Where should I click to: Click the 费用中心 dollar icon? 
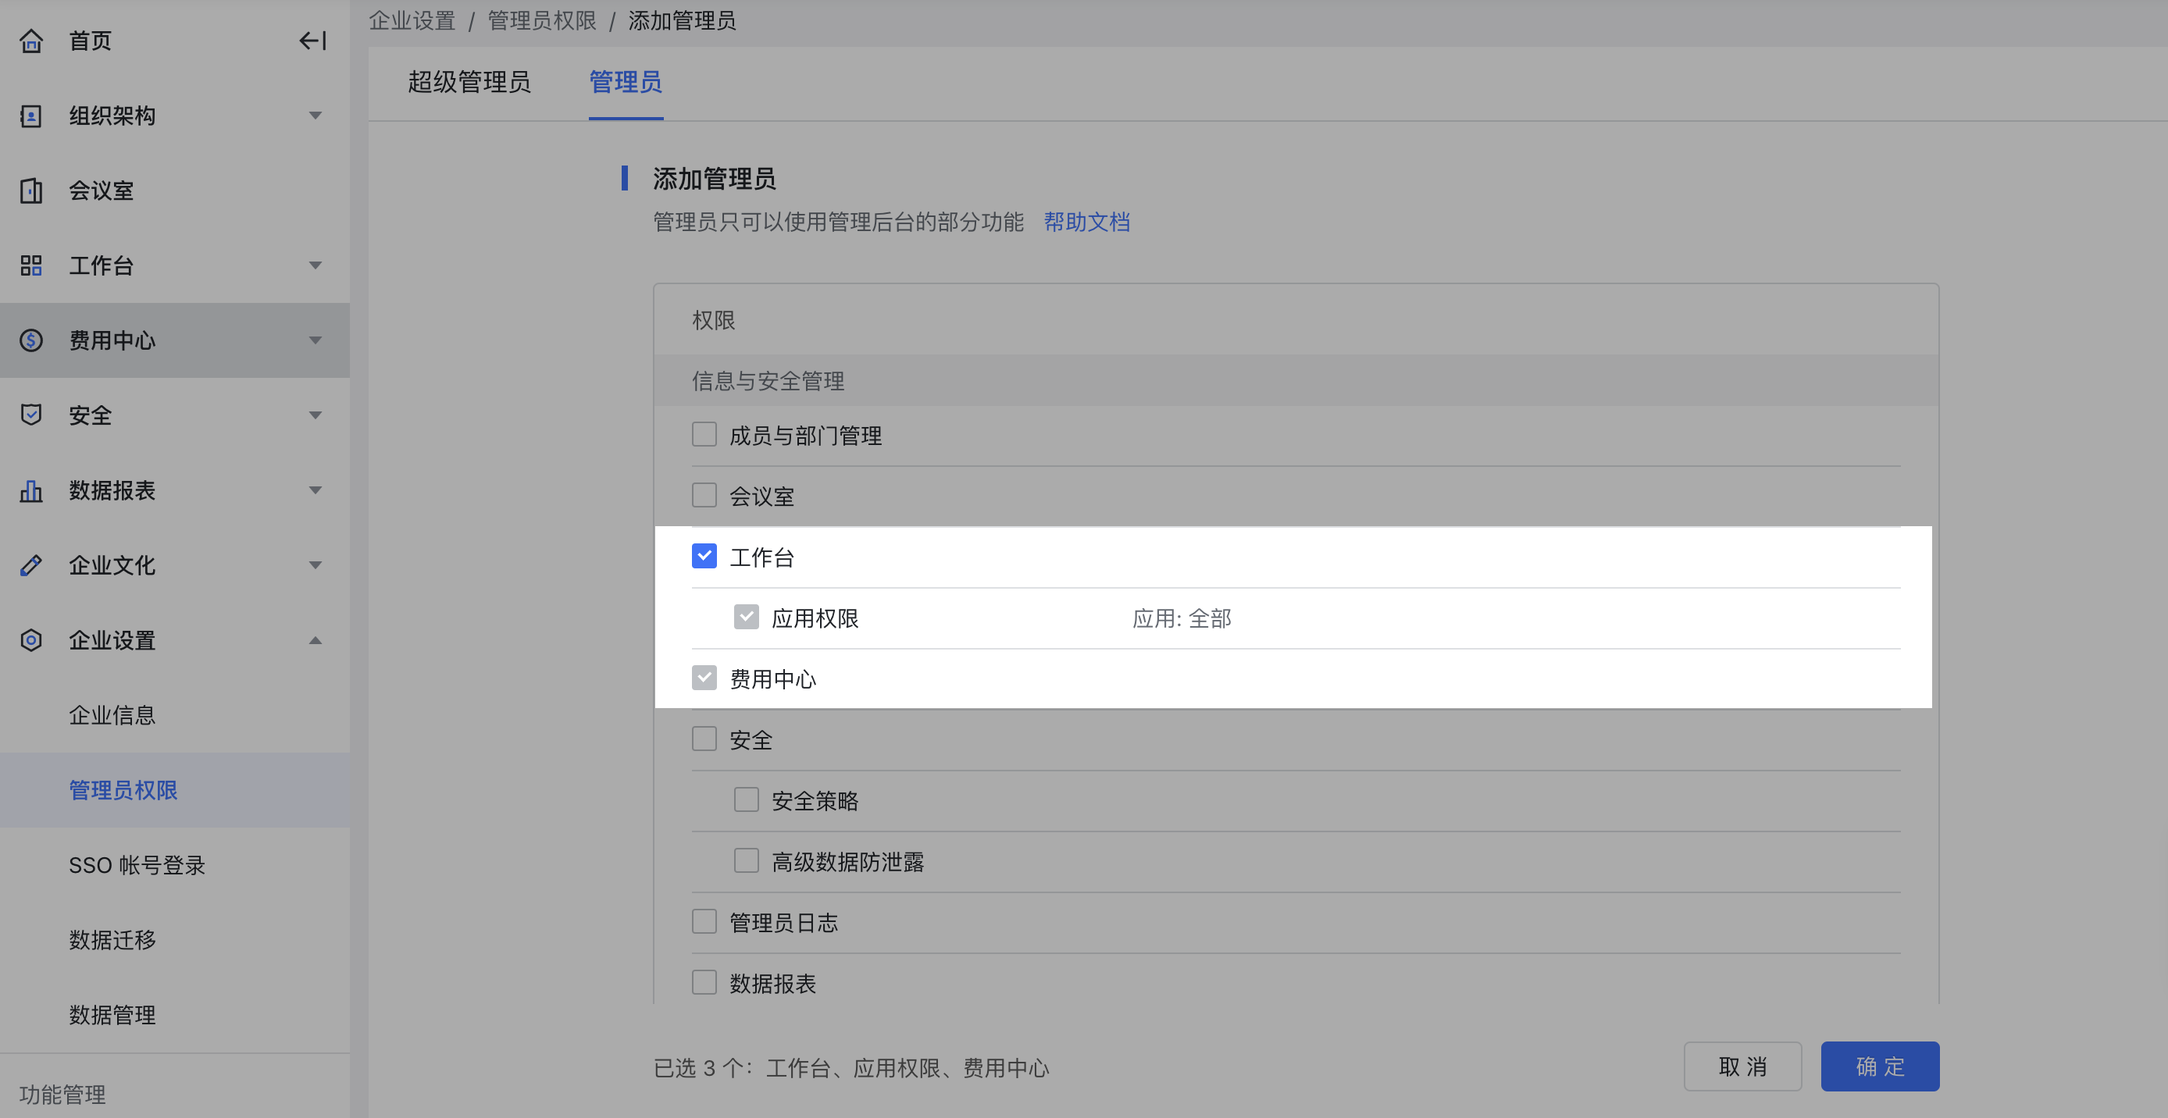click(31, 340)
